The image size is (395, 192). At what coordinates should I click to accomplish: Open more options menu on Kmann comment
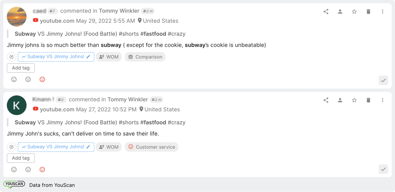tap(382, 100)
